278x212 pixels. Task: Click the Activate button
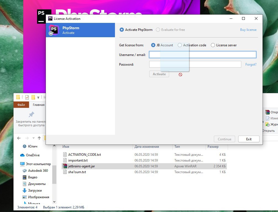[159, 74]
